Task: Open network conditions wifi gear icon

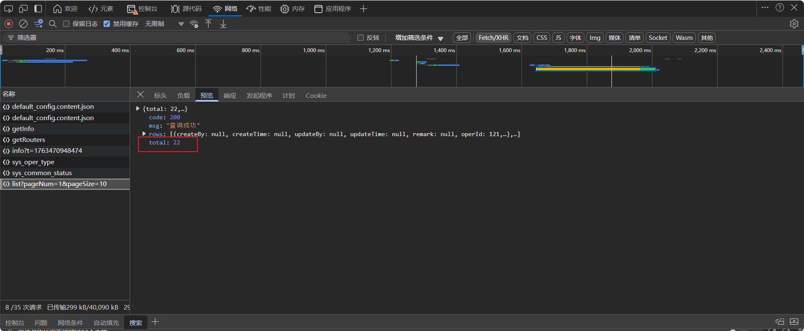Action: coord(194,24)
